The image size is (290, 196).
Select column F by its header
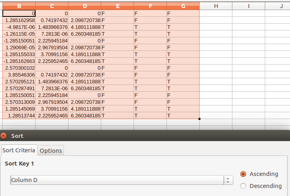(x=150, y=6)
